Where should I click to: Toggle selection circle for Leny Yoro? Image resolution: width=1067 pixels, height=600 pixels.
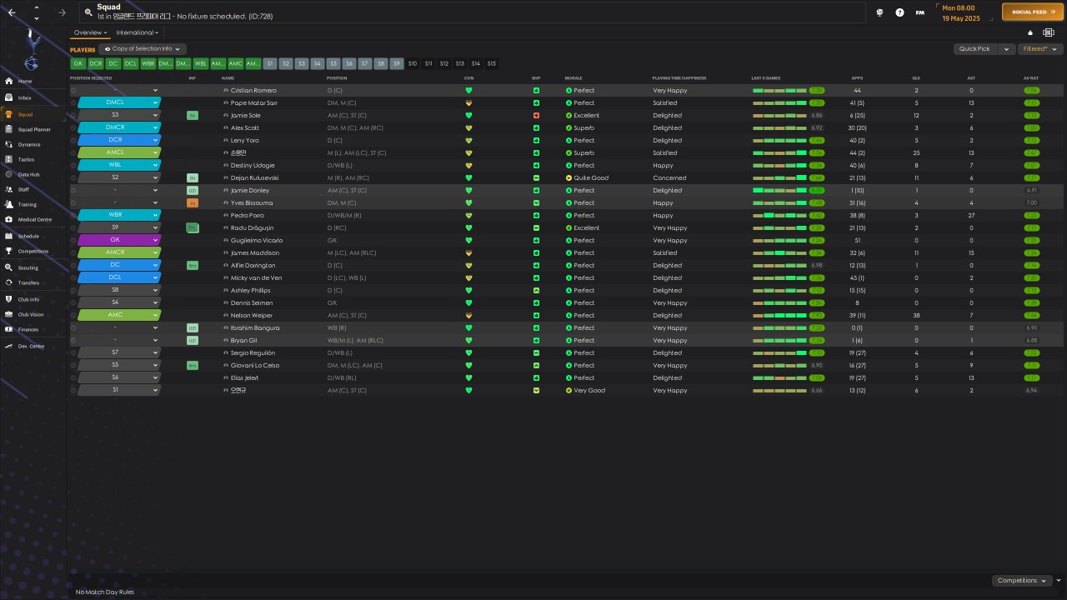click(x=73, y=140)
